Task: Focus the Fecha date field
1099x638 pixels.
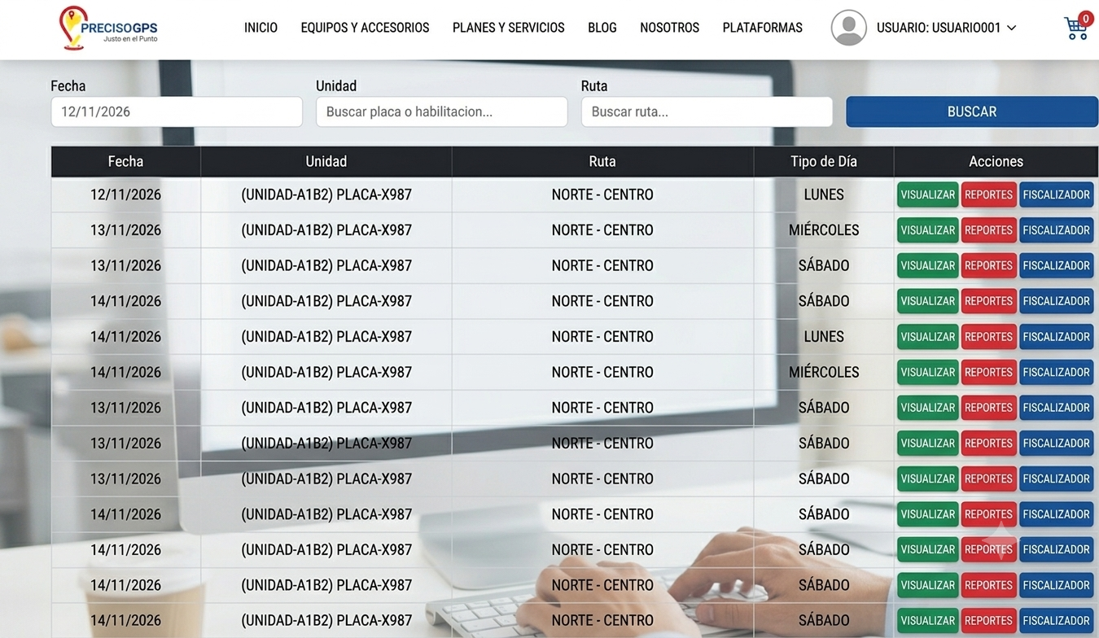Action: pyautogui.click(x=177, y=111)
